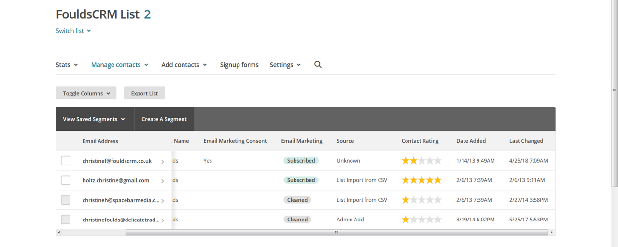Tick checkbox for christinef@fouldscrm.co.uk
Image resolution: width=618 pixels, height=247 pixels.
click(x=66, y=161)
